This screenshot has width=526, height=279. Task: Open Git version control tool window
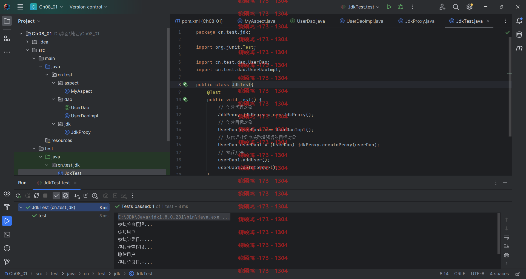tap(7, 262)
